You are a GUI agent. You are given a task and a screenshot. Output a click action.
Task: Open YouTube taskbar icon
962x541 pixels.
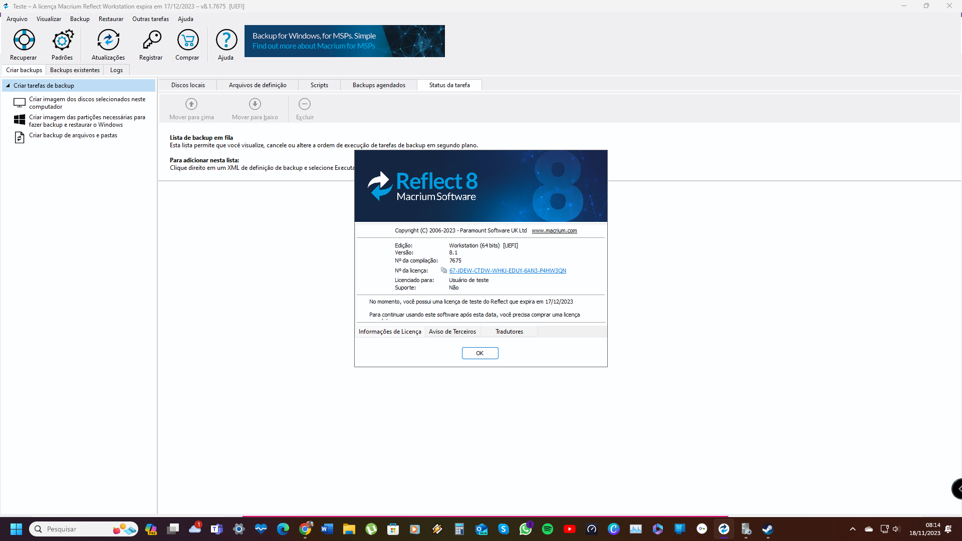(570, 529)
